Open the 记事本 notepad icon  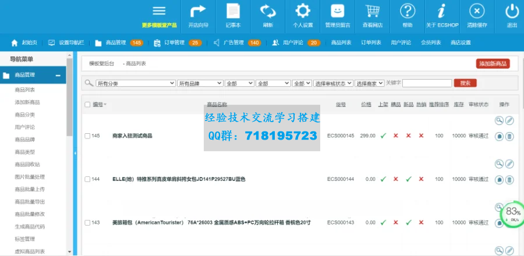(x=233, y=11)
